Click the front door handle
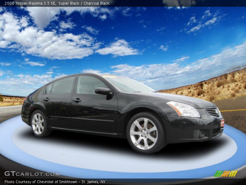Viewport: 246px width, 185px height. pos(77,100)
